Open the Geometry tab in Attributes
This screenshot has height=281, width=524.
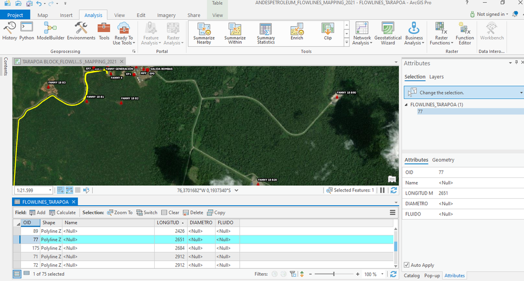(x=443, y=160)
